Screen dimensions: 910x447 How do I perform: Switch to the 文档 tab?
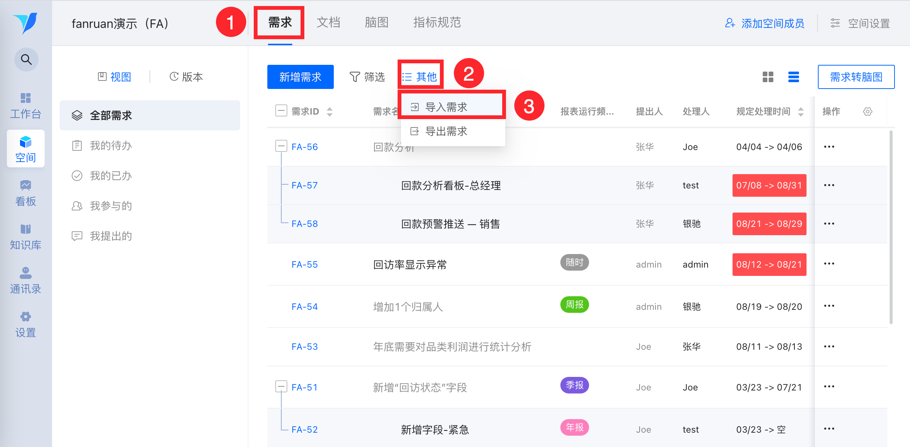(328, 23)
